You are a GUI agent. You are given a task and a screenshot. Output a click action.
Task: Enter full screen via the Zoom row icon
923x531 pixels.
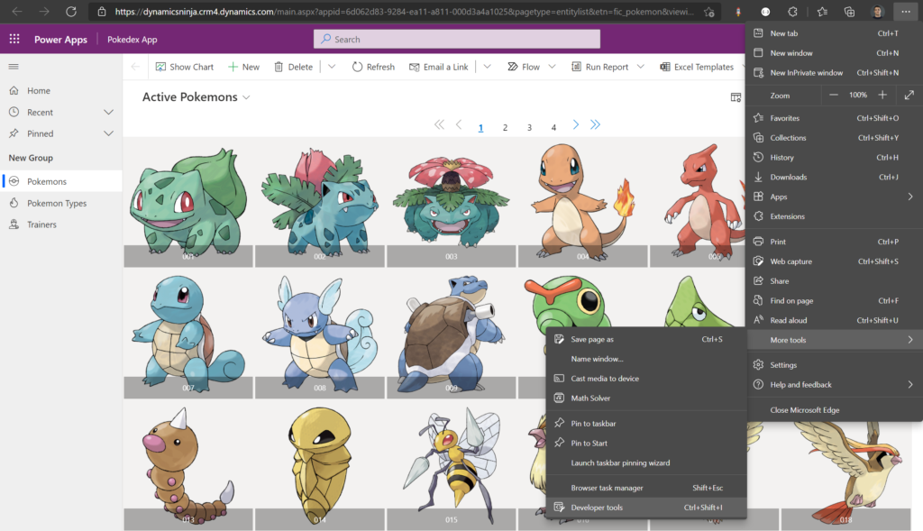point(909,95)
